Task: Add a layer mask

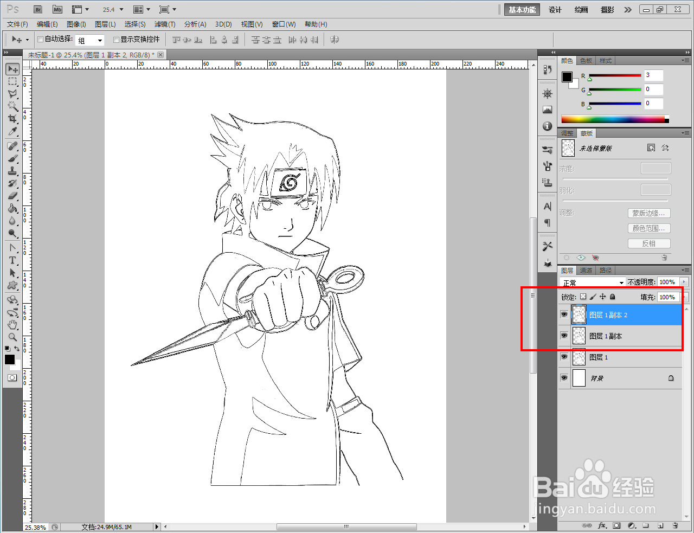Action: point(616,525)
